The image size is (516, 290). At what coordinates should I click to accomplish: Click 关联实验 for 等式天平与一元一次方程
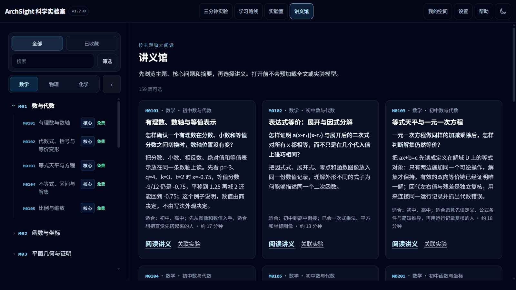[x=436, y=244]
